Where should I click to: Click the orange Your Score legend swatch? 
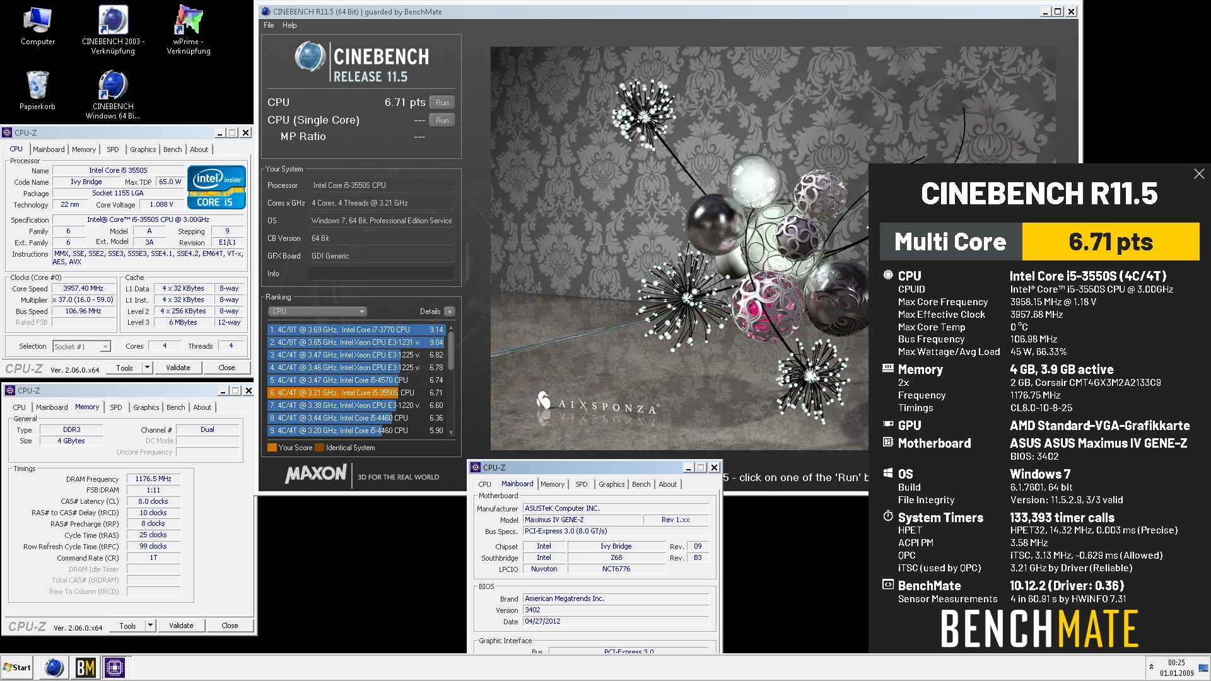click(272, 448)
